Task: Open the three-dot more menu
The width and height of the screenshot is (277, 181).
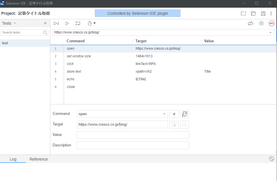Action: pos(271,13)
